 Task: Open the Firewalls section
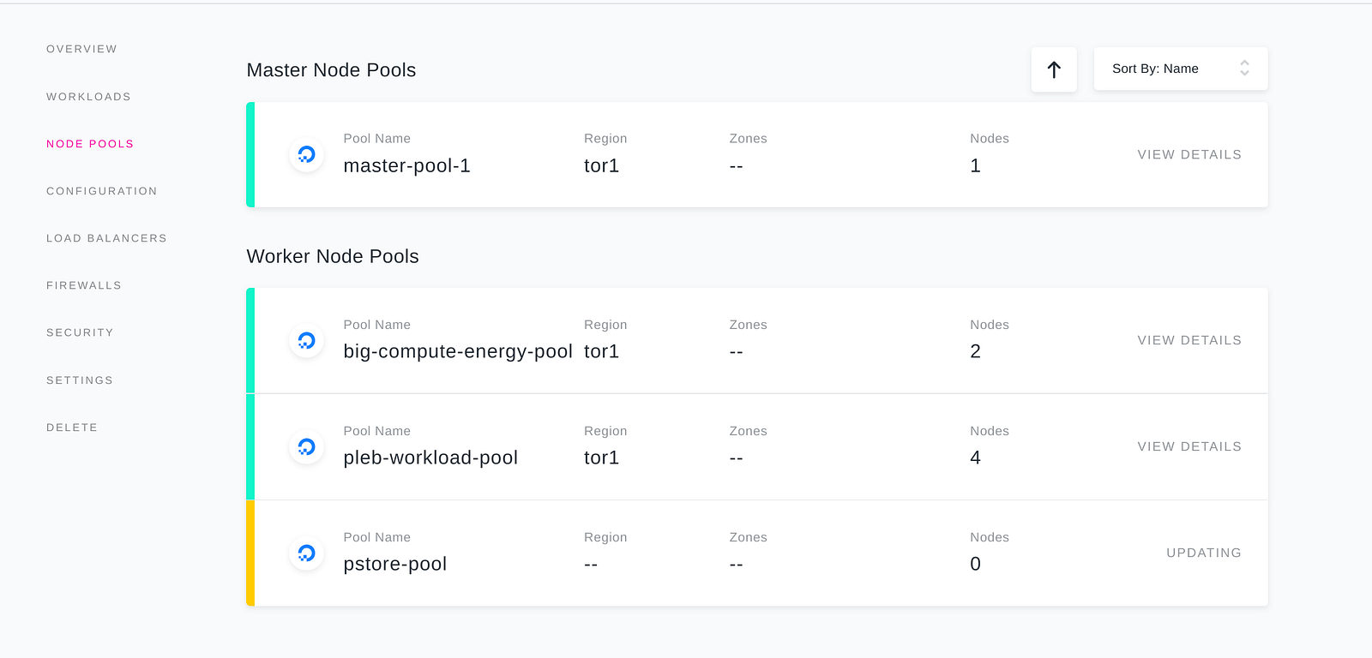pos(84,285)
